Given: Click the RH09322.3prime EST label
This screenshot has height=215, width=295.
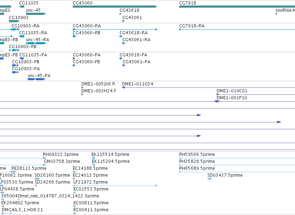Looking at the screenshot, I should 61,155.
